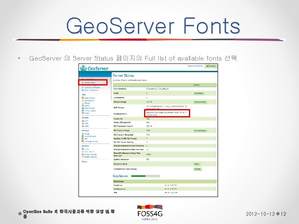Image resolution: width=299 pixels, height=224 pixels.
Task: Click the JAI Memory Threshold label
Action: click(x=123, y=135)
